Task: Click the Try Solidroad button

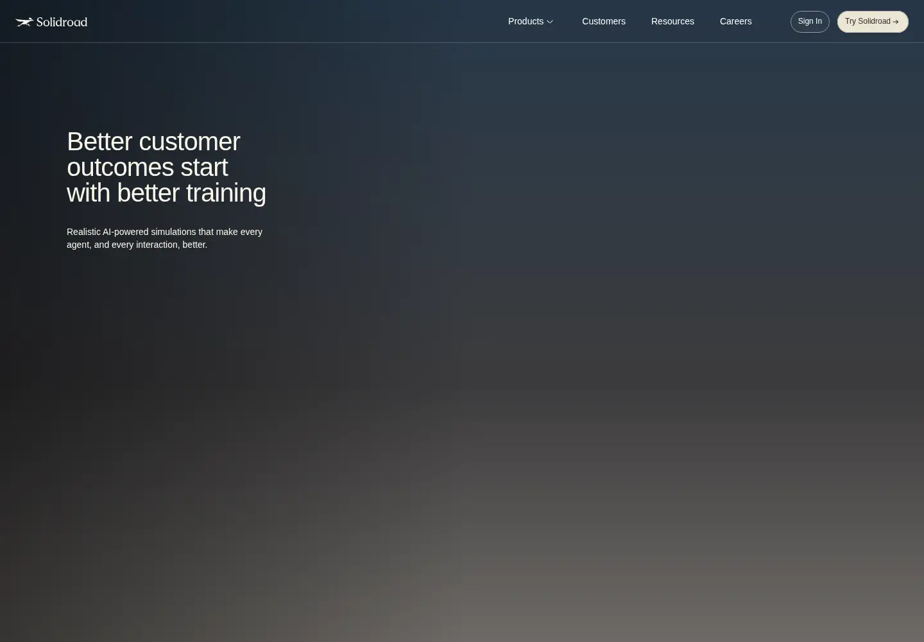Action: (x=873, y=22)
